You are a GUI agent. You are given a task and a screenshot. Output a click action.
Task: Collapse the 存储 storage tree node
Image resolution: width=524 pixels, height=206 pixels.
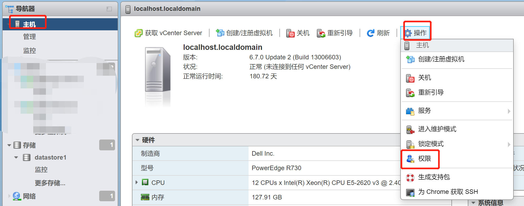click(x=9, y=145)
